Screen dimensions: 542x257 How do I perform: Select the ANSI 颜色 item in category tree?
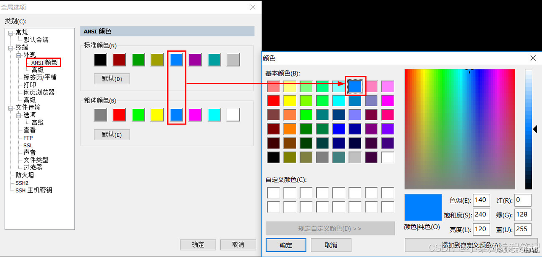point(44,62)
